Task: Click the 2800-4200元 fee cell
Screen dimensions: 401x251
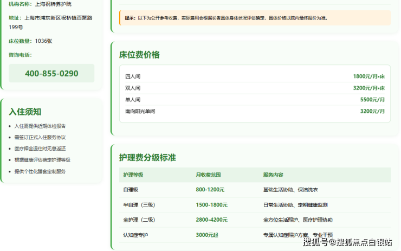Action: click(x=211, y=220)
